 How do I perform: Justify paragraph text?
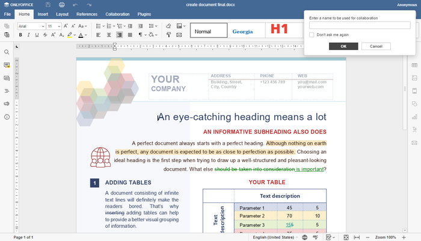click(130, 34)
